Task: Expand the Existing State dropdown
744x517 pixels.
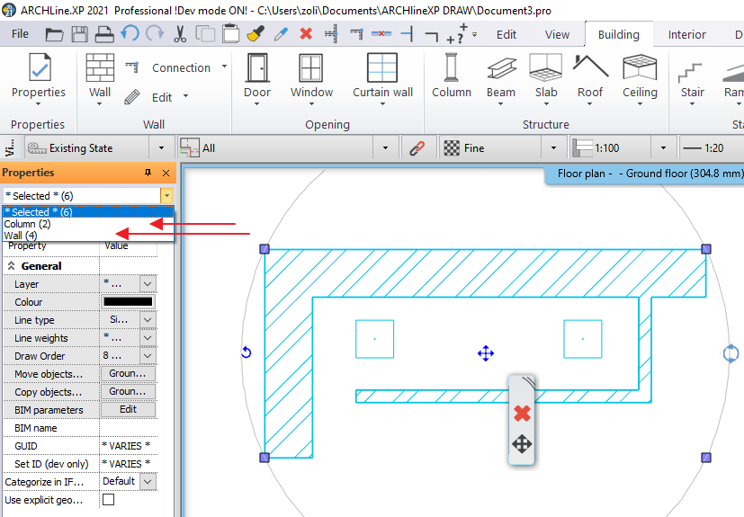Action: (161, 148)
